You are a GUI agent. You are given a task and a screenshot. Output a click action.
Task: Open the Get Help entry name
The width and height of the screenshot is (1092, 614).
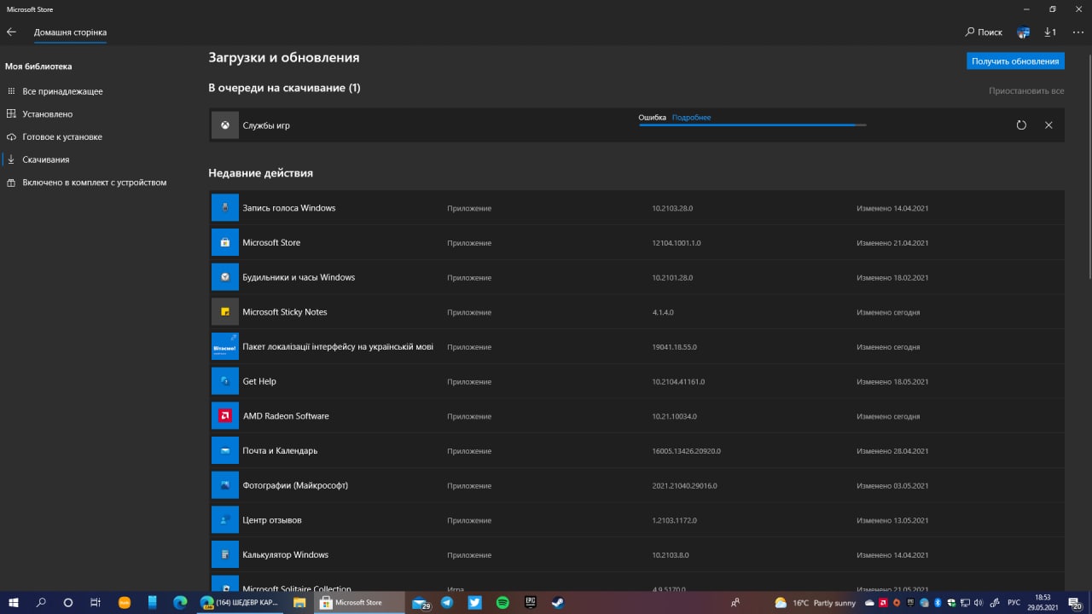click(259, 381)
